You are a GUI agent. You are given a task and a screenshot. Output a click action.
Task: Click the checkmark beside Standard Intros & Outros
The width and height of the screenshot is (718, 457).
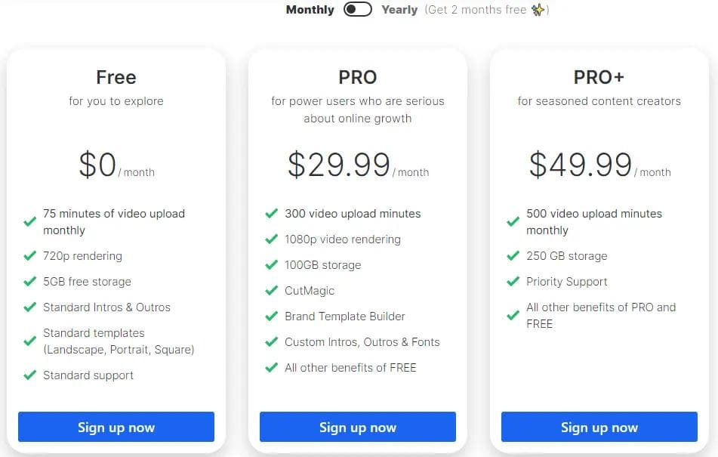pyautogui.click(x=30, y=307)
